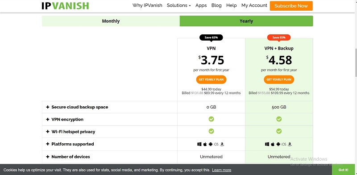Expand the Secure cloud backup space row
357x175 pixels.
click(x=48, y=107)
